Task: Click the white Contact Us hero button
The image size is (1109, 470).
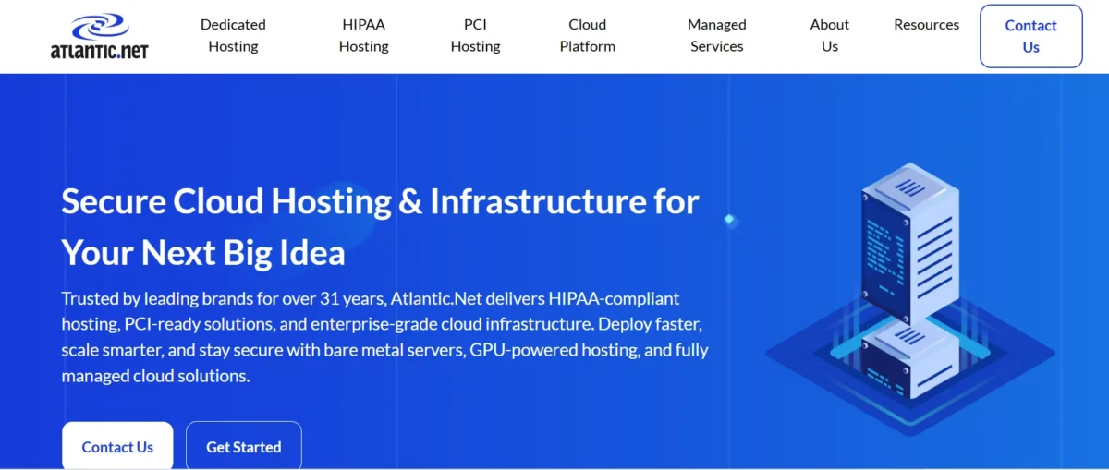Action: 117,447
